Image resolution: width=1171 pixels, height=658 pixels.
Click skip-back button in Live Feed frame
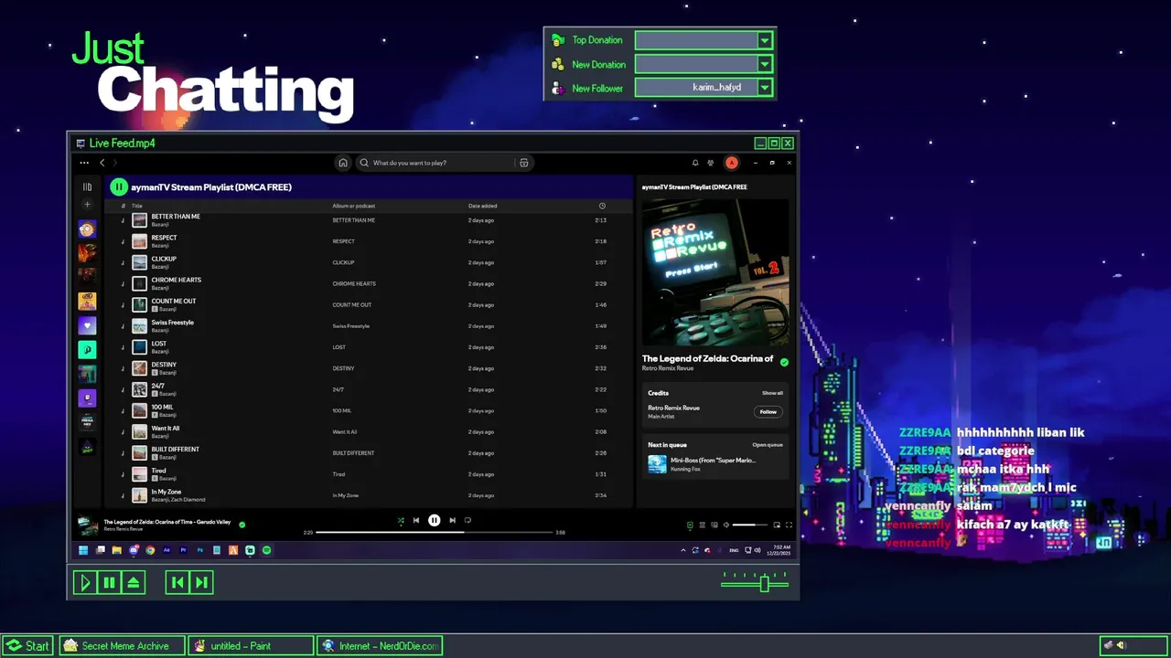177,582
